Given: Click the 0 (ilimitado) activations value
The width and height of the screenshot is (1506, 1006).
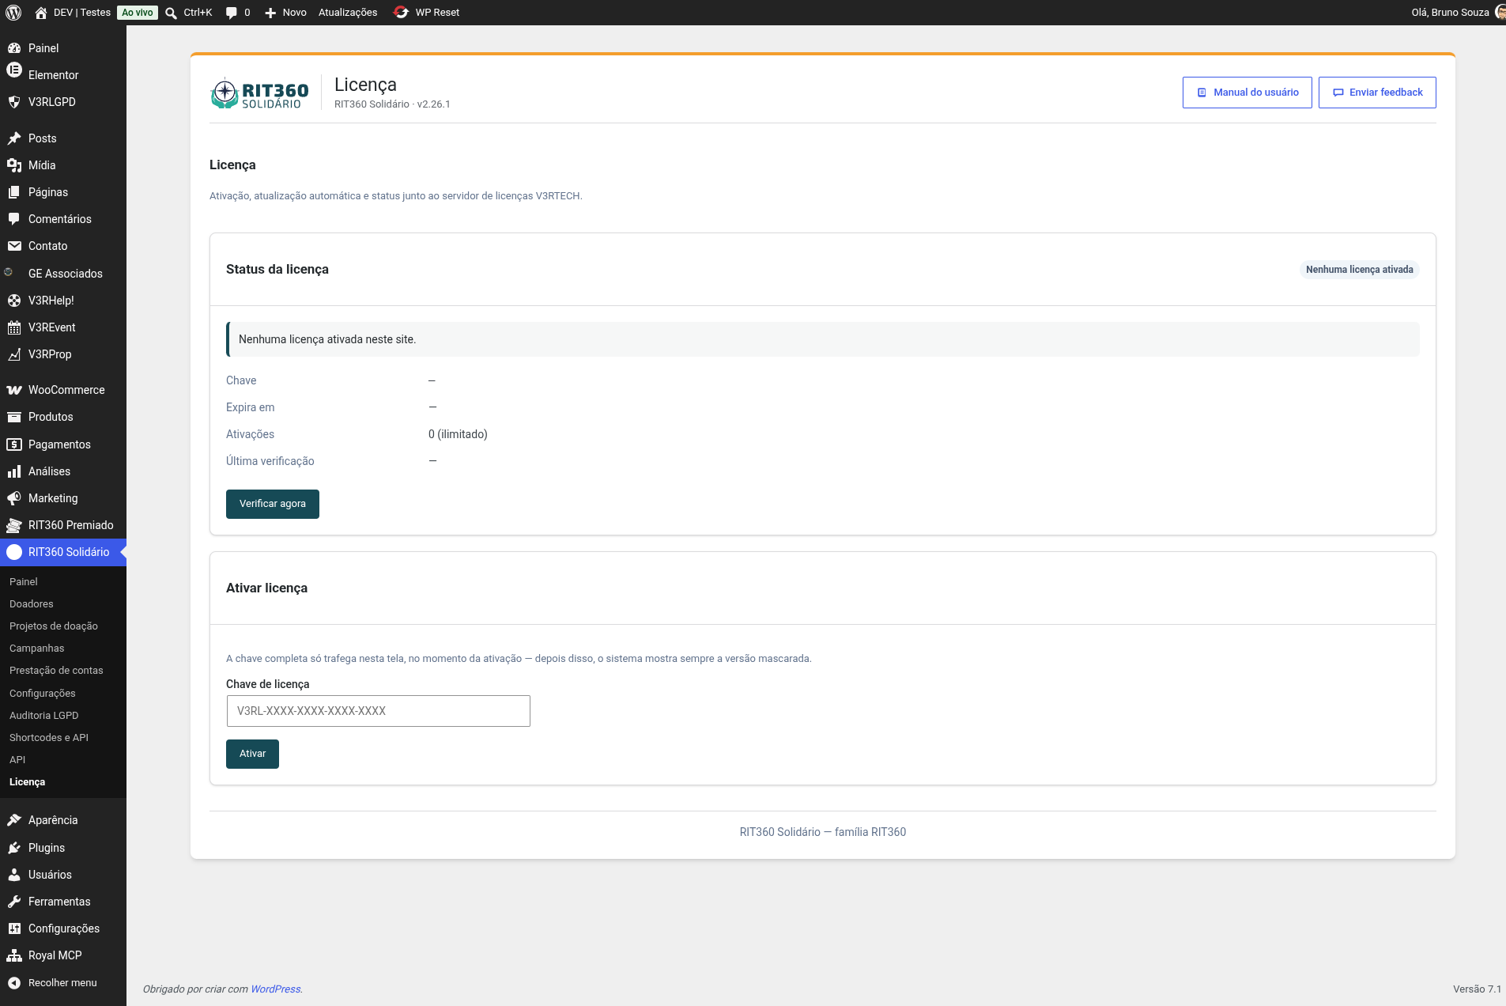Looking at the screenshot, I should (x=458, y=434).
